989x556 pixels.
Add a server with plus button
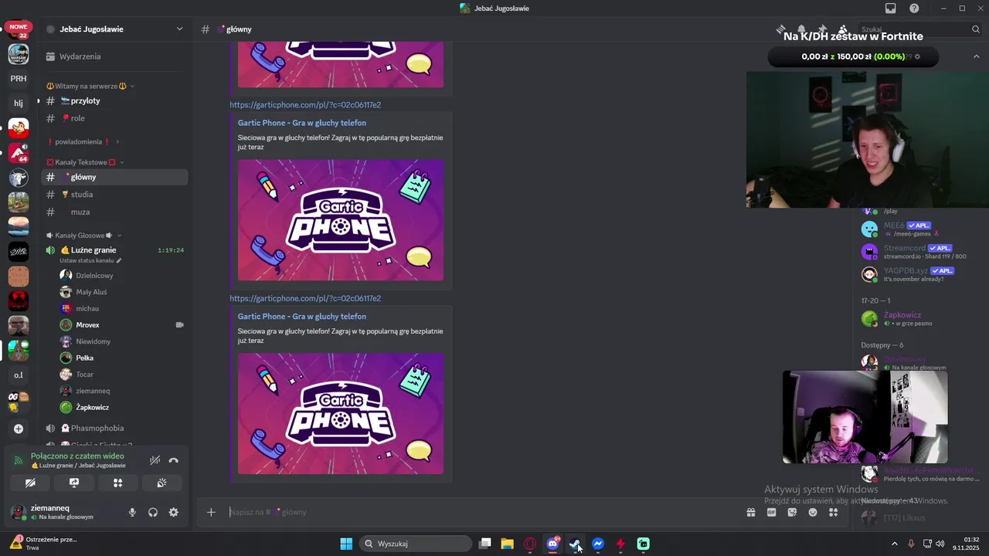pyautogui.click(x=19, y=429)
